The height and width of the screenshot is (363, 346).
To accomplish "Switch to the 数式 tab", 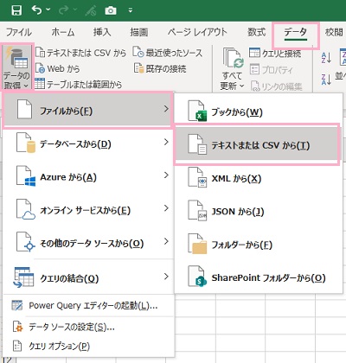I will pyautogui.click(x=257, y=32).
